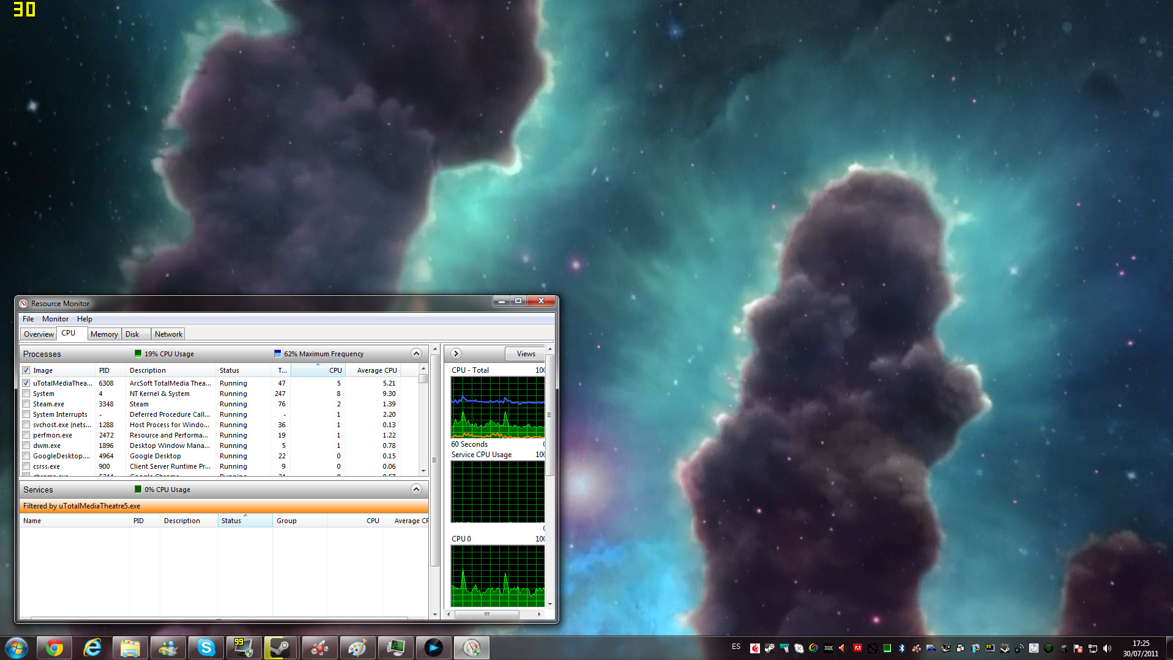Image resolution: width=1173 pixels, height=660 pixels.
Task: Open the Views dropdown button
Action: tap(526, 354)
